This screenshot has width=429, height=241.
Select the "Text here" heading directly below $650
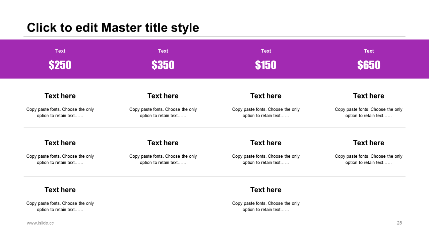(x=369, y=96)
